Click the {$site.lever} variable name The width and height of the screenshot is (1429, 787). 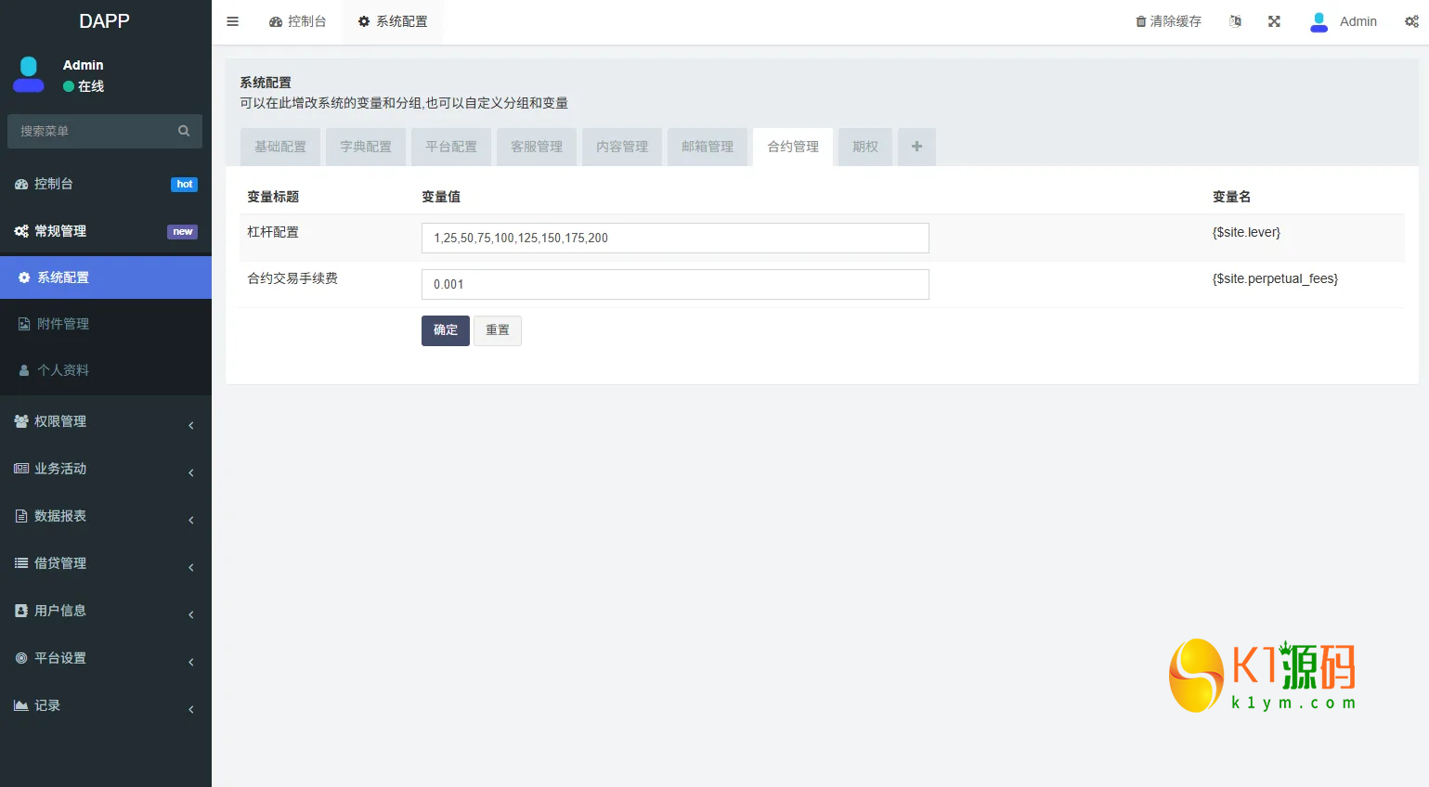1246,232
